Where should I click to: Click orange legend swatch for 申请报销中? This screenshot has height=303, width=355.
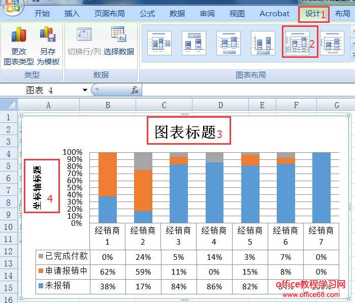pos(41,271)
